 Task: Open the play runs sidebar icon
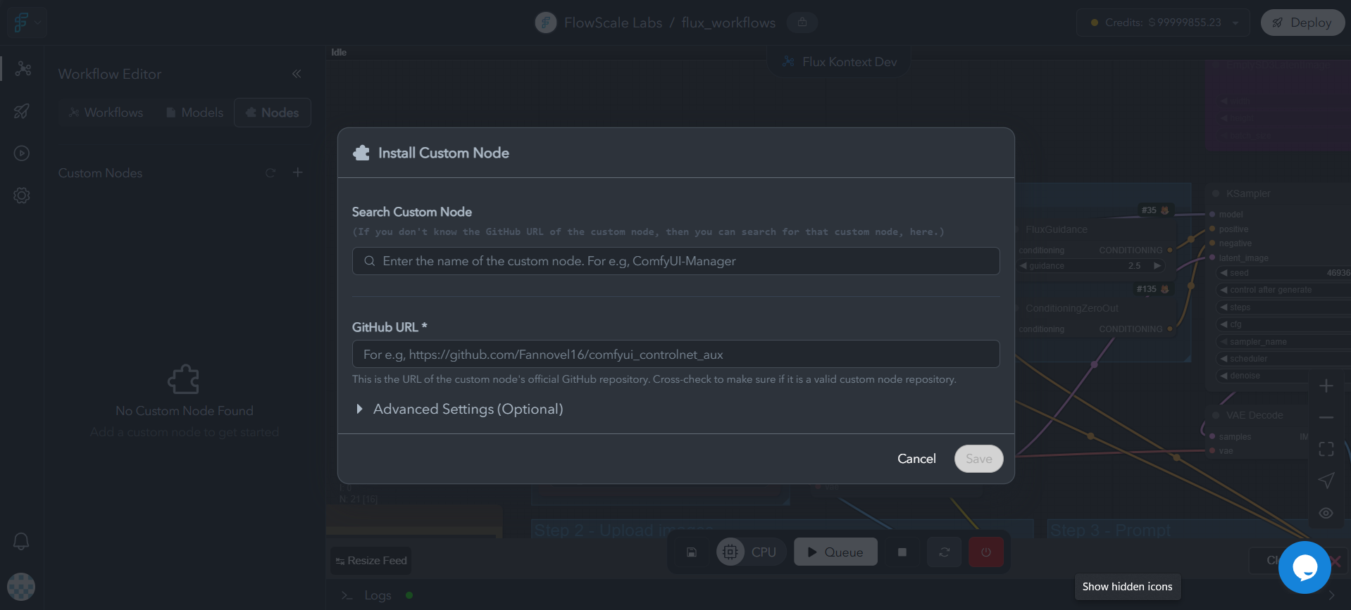tap(22, 153)
